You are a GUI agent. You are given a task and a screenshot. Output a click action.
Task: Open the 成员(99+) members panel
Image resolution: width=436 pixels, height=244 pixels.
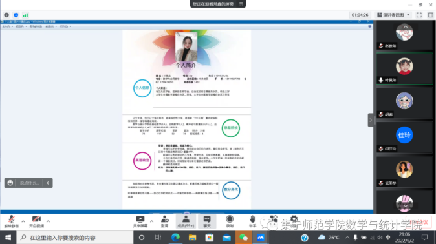(186, 221)
